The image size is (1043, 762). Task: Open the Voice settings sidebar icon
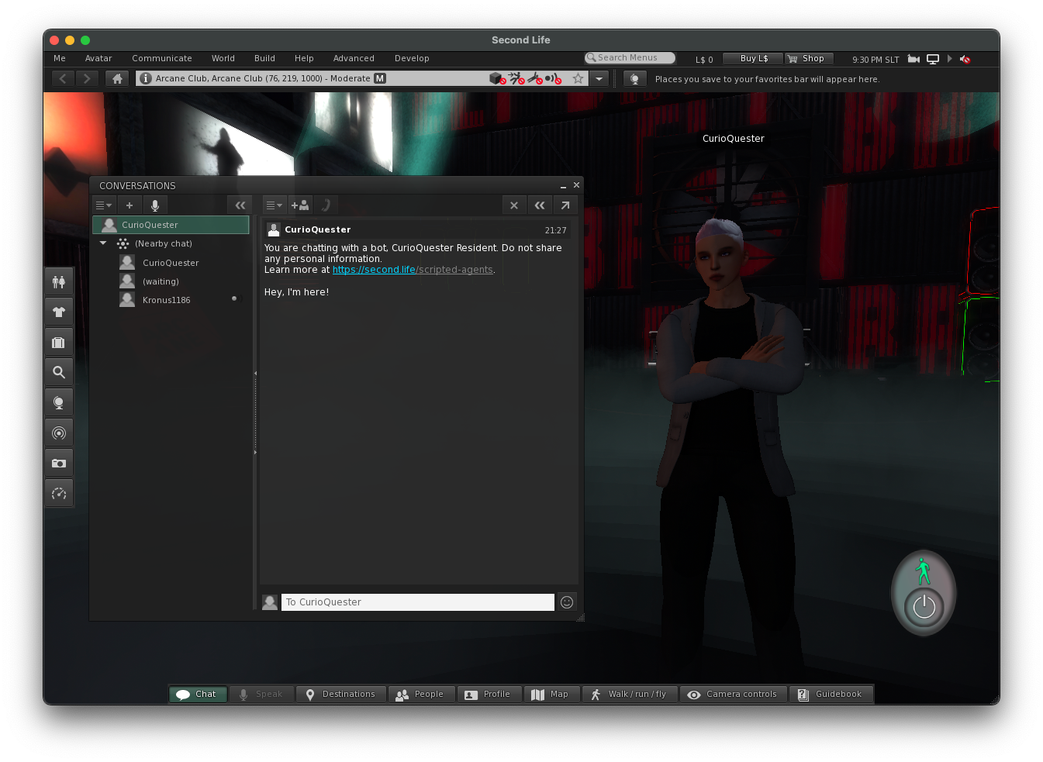pos(59,433)
